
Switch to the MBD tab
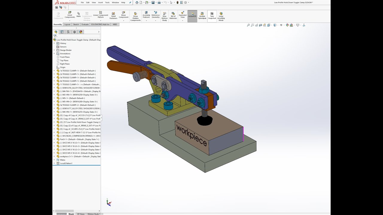pos(115,24)
